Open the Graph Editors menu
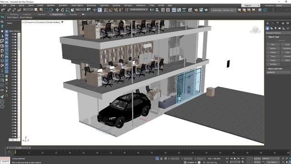Screen dimensions: 291x164 (77, 5)
